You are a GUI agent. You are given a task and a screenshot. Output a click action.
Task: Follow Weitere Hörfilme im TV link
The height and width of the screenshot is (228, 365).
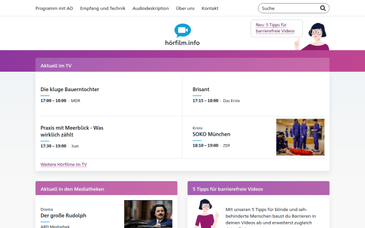point(64,165)
